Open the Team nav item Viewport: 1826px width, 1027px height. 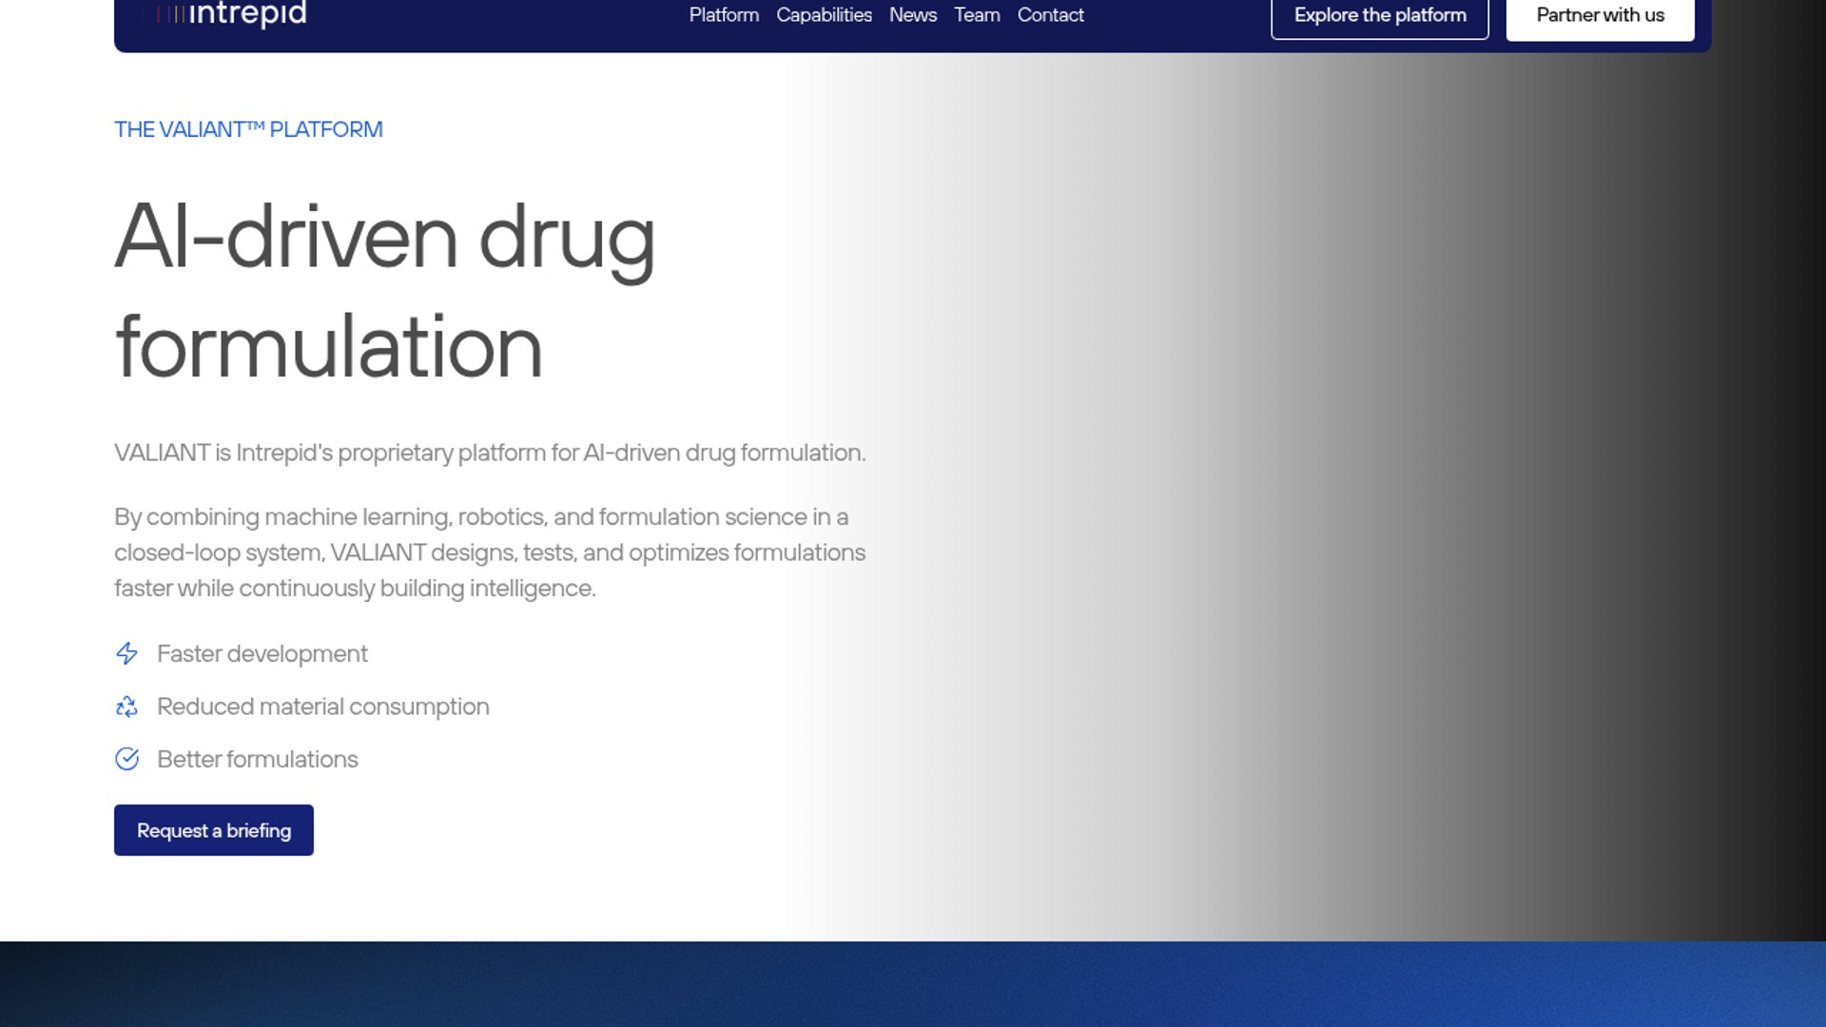(977, 15)
